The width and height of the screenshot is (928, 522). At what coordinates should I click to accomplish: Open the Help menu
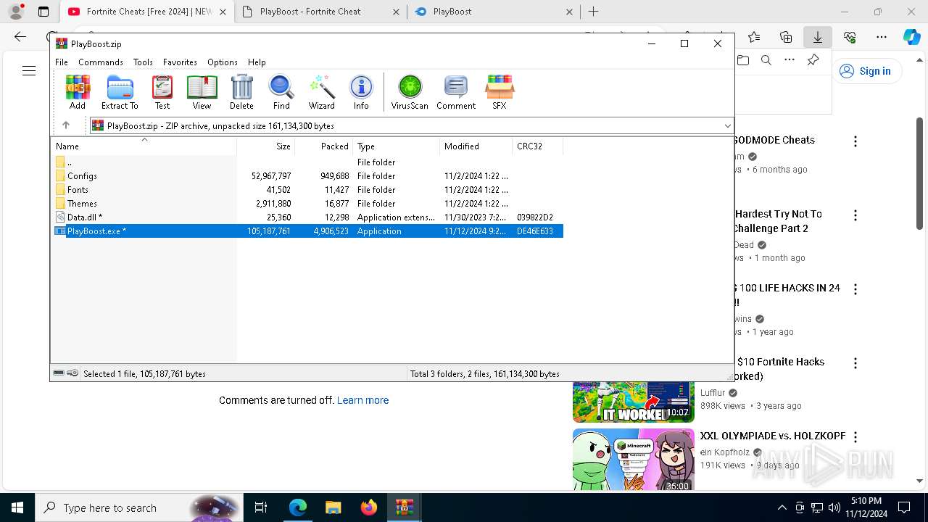257,62
